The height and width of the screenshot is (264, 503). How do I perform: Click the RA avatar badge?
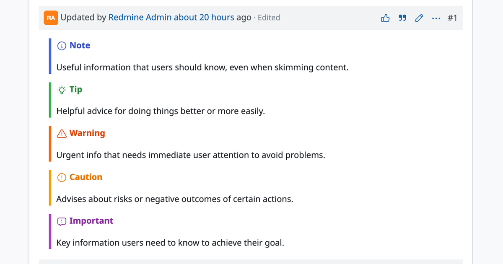(x=51, y=18)
